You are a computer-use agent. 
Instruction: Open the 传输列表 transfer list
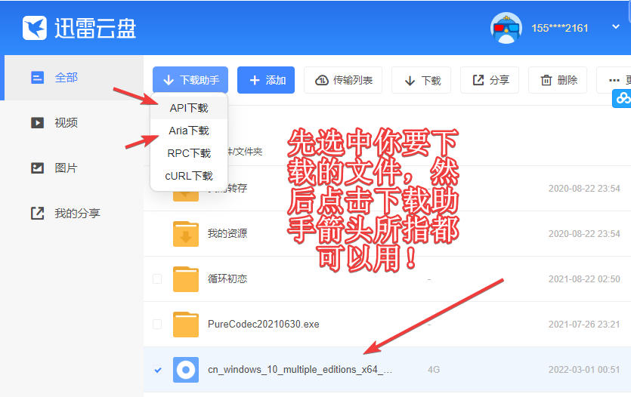click(343, 80)
